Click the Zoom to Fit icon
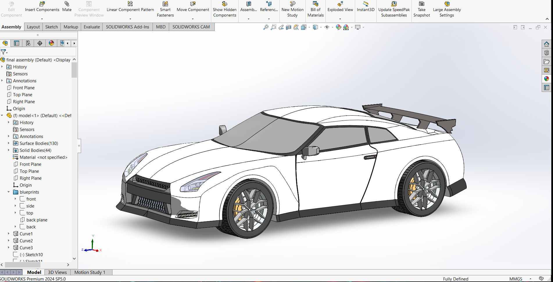Viewport: 553px width, 282px height. click(x=266, y=27)
